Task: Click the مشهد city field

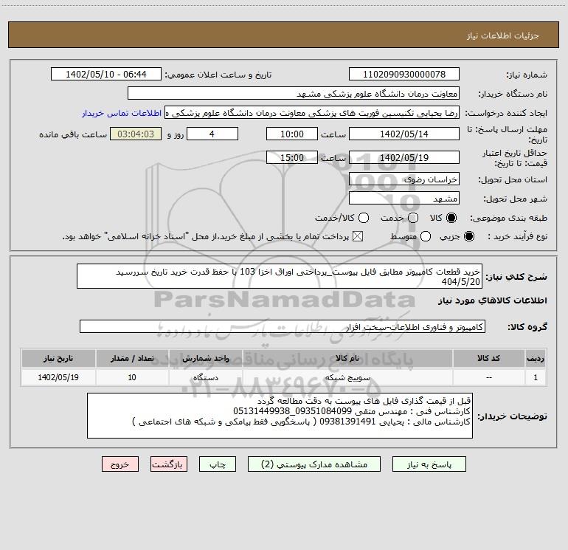Action: click(x=404, y=198)
